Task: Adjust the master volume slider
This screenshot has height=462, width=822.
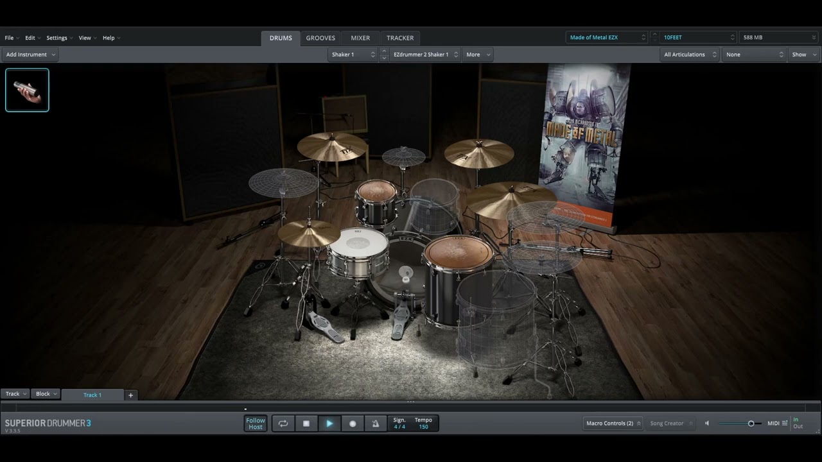Action: 740,424
